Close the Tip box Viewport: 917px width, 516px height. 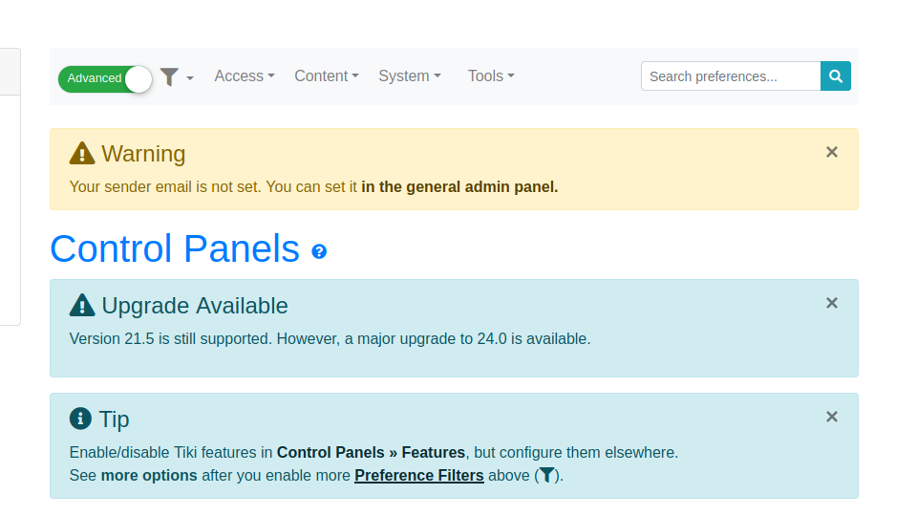pyautogui.click(x=832, y=417)
